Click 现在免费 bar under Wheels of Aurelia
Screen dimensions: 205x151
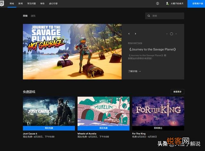(103, 128)
